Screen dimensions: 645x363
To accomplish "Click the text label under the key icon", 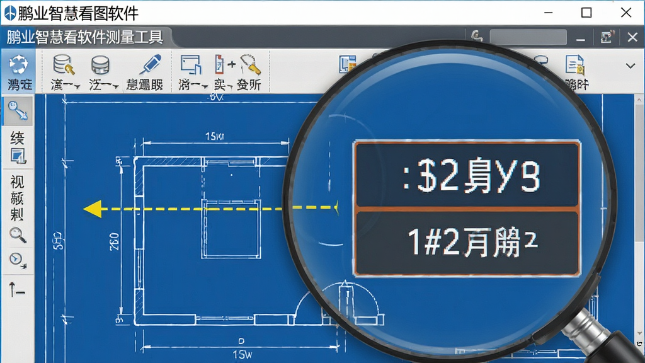I will point(249,85).
